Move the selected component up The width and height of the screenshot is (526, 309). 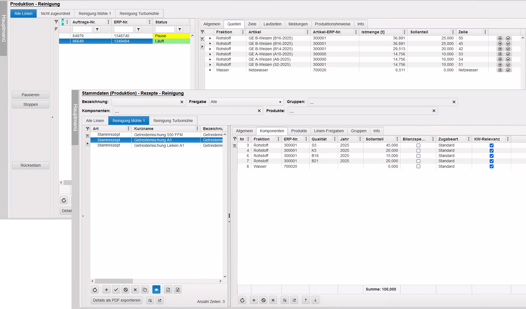tap(306, 300)
